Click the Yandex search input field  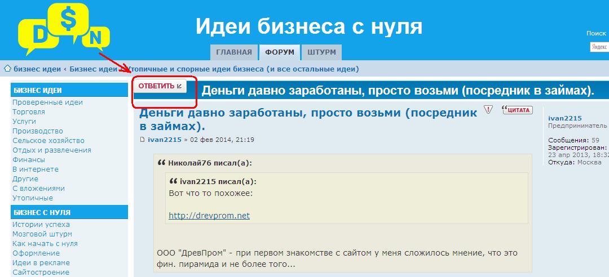599,47
